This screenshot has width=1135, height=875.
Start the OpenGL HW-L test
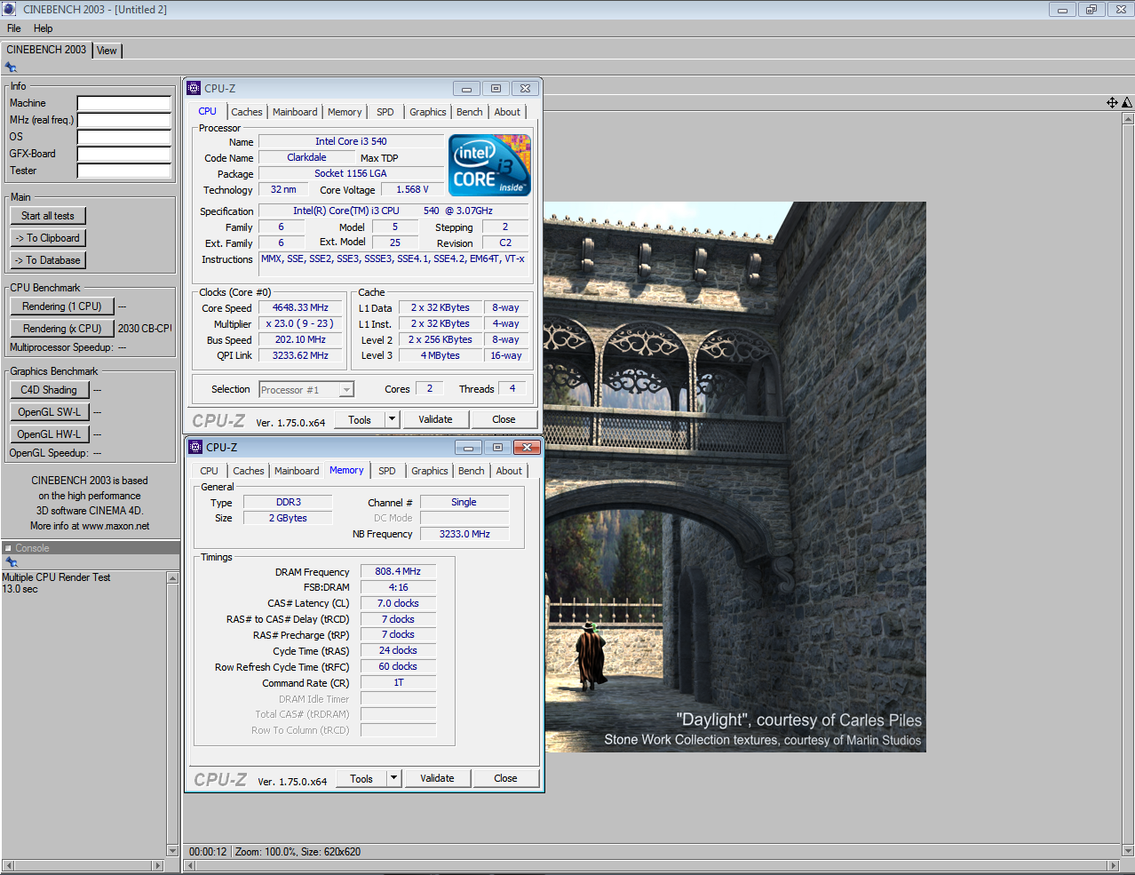point(49,434)
